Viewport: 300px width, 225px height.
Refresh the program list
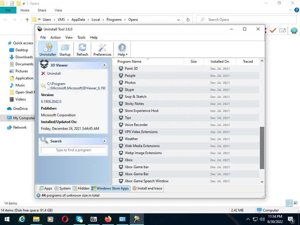[82, 49]
